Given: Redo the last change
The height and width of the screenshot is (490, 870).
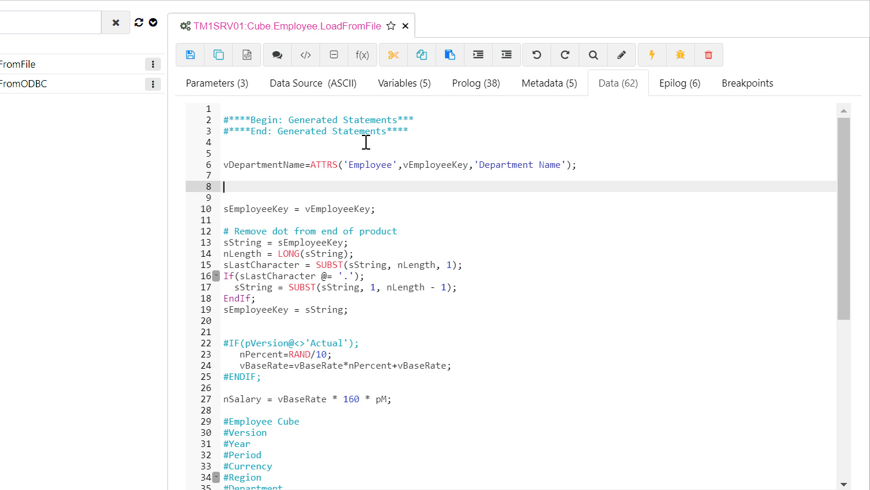Looking at the screenshot, I should coord(565,54).
